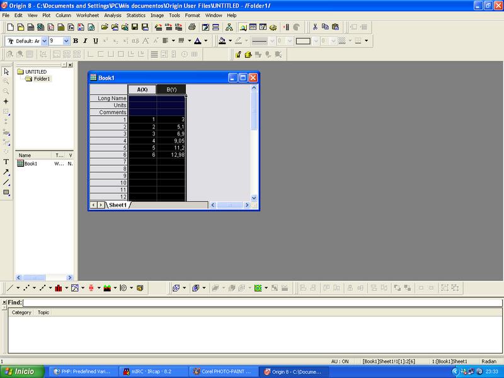Click the B(Y) column header
Image resolution: width=504 pixels, height=378 pixels.
click(x=171, y=89)
